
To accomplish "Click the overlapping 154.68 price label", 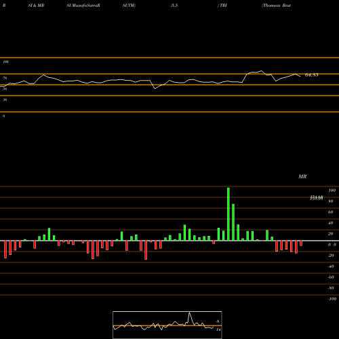I will (x=317, y=198).
